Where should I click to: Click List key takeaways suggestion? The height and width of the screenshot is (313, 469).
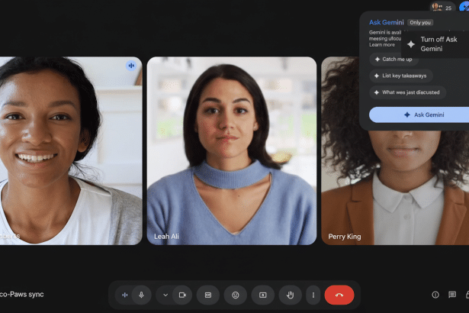click(x=401, y=76)
